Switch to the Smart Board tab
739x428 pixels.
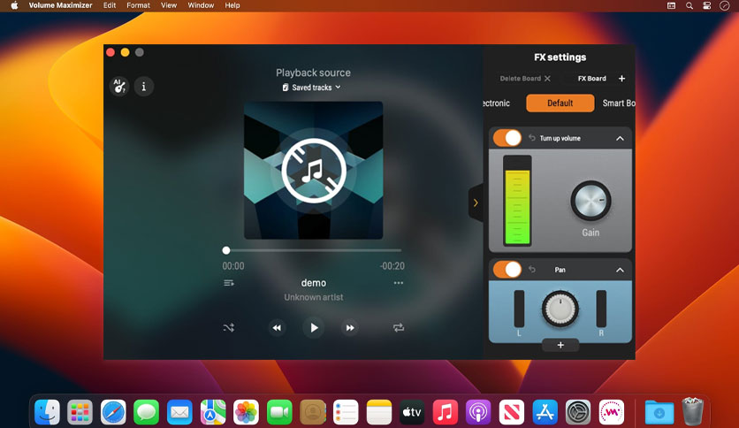click(619, 103)
